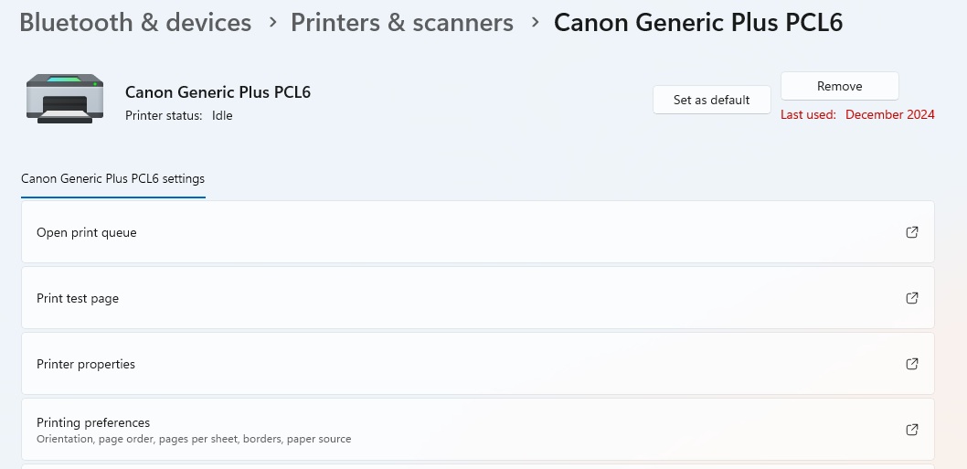
Task: Remove this printer with the Remove button
Action: pyautogui.click(x=839, y=86)
